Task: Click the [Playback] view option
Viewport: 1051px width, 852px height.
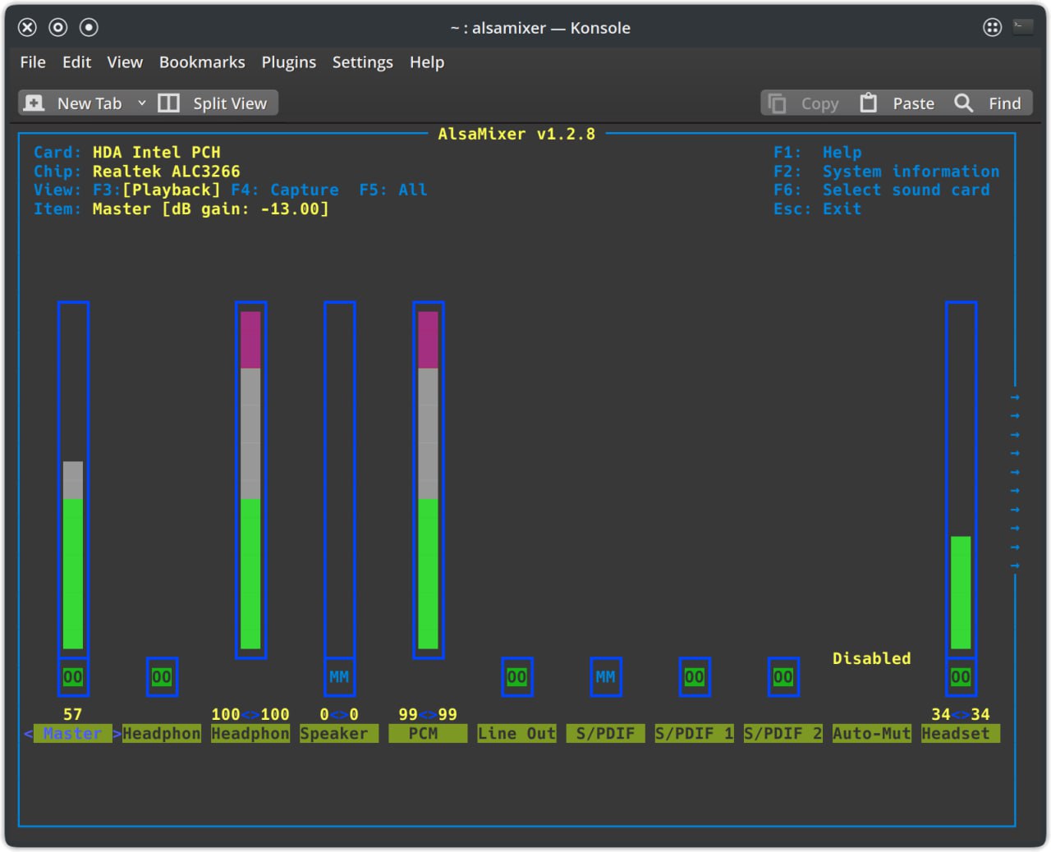Action: [172, 190]
